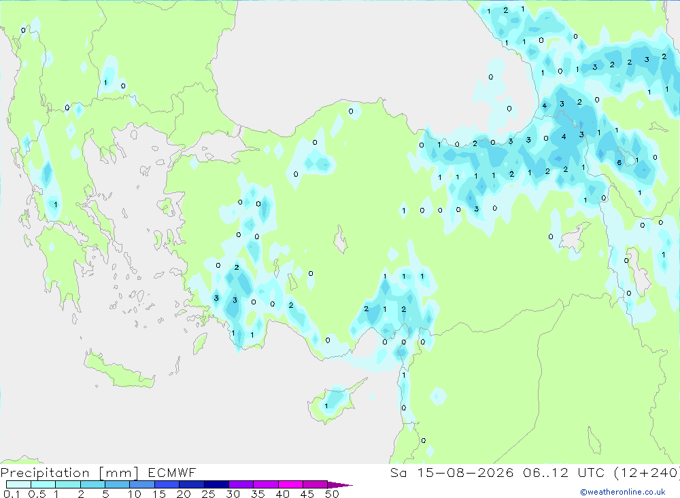Click the ECMWF model label
Screen dimensions: 680x498
pos(172,472)
